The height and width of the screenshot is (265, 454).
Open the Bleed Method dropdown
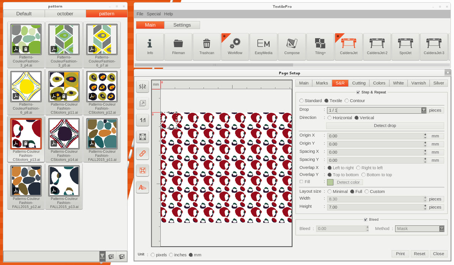tap(441, 229)
